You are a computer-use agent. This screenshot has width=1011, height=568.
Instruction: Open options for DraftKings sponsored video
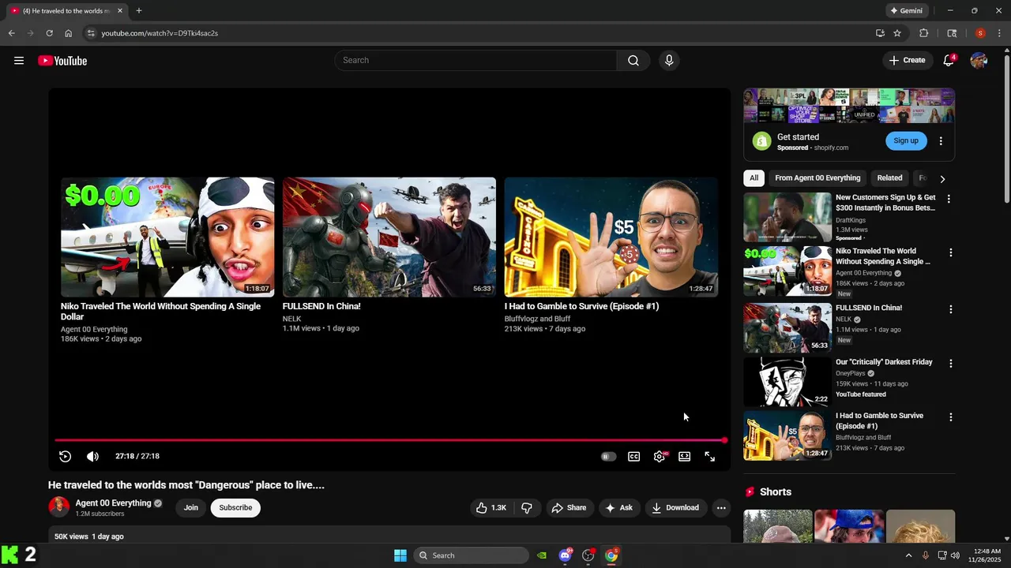pos(949,200)
